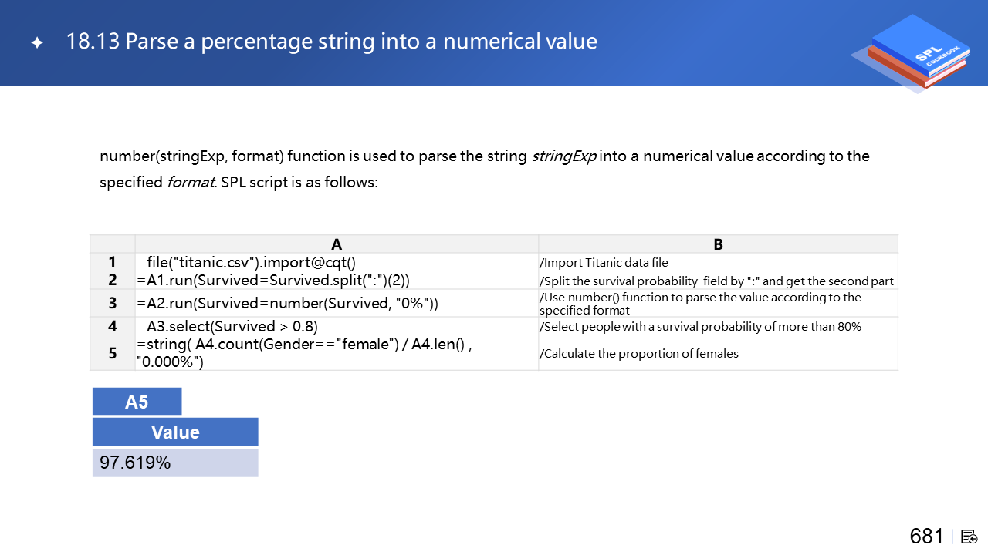Click the string(A4.count...) formula cell

click(304, 353)
